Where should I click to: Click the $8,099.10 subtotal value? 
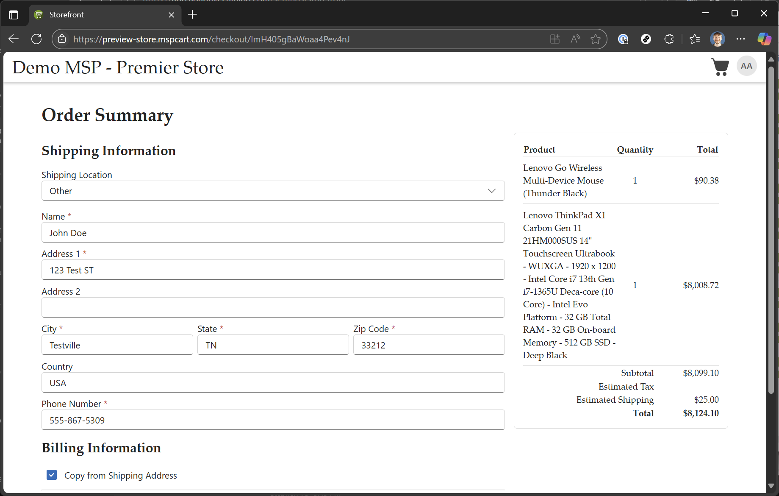[x=701, y=373]
